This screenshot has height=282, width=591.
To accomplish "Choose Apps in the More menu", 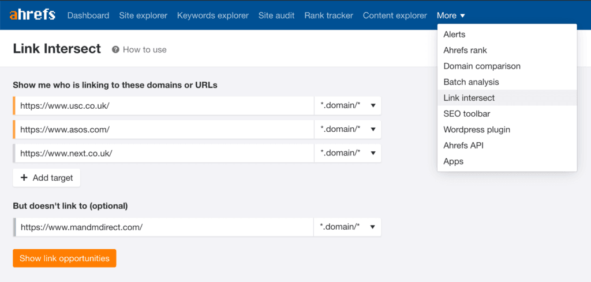I will pyautogui.click(x=507, y=161).
